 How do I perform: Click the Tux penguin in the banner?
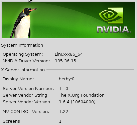(24, 23)
